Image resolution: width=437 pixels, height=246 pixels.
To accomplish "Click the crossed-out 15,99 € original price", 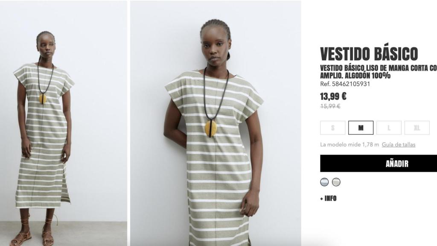I will [330, 106].
